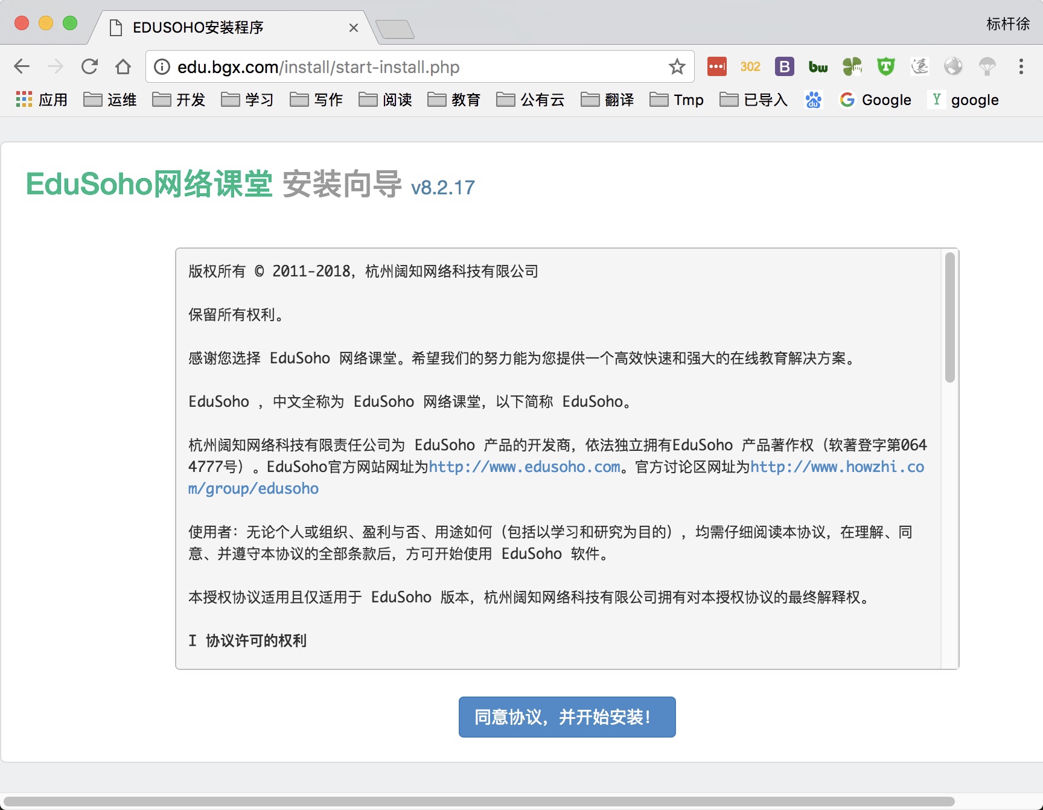The height and width of the screenshot is (810, 1043).
Task: Open the green bw extension
Action: pyautogui.click(x=818, y=66)
